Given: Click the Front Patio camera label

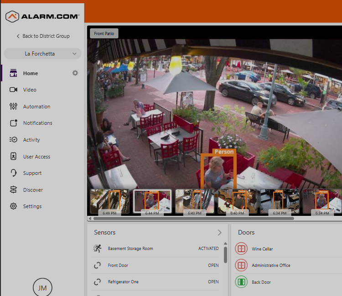Looking at the screenshot, I should pyautogui.click(x=104, y=34).
